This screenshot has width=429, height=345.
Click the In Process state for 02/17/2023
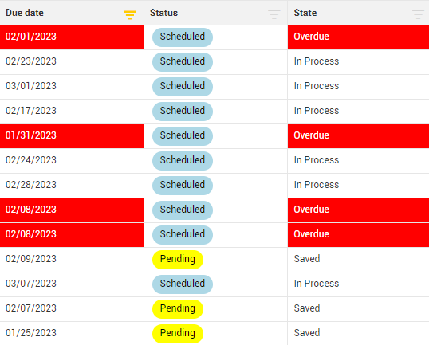[317, 111]
